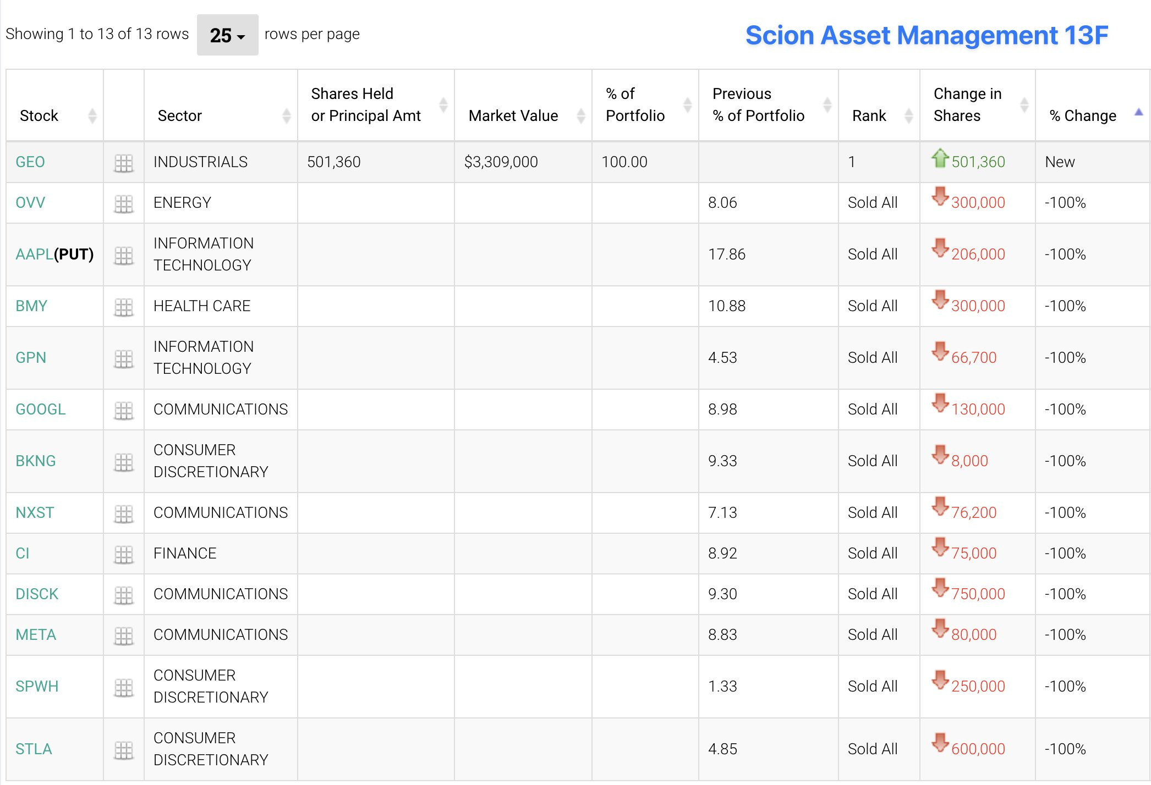Open the GPN stock link
1151x785 pixels.
point(31,358)
